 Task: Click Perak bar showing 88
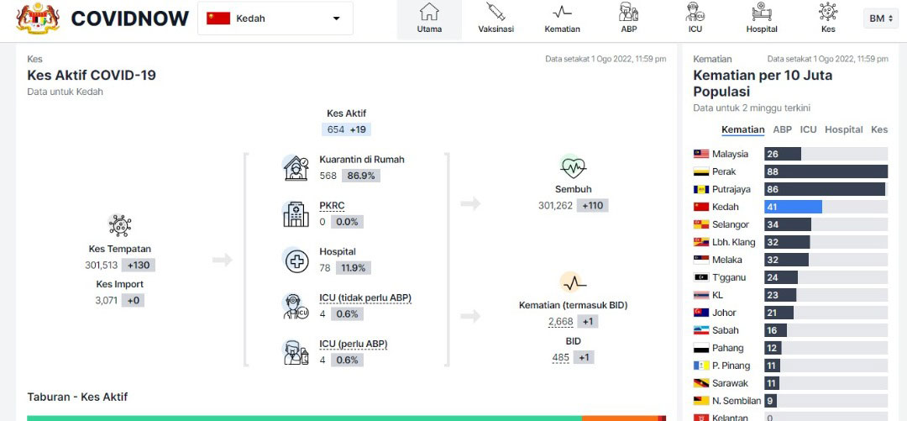click(x=826, y=171)
